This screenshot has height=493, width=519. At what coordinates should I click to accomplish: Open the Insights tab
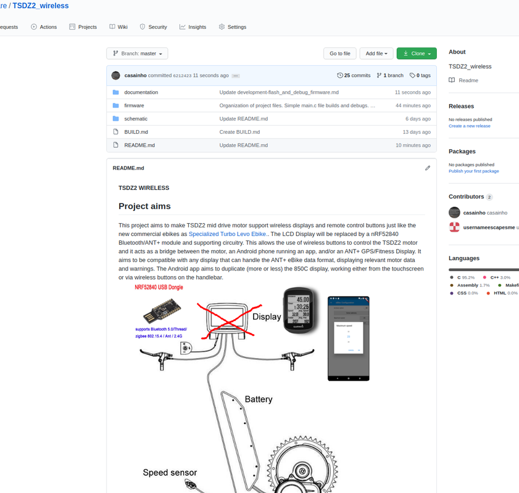coord(193,27)
